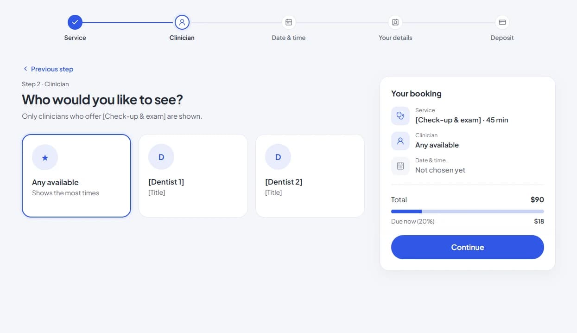The height and width of the screenshot is (333, 577).
Task: Click "Shows the most times" subtitle
Action: 65,193
